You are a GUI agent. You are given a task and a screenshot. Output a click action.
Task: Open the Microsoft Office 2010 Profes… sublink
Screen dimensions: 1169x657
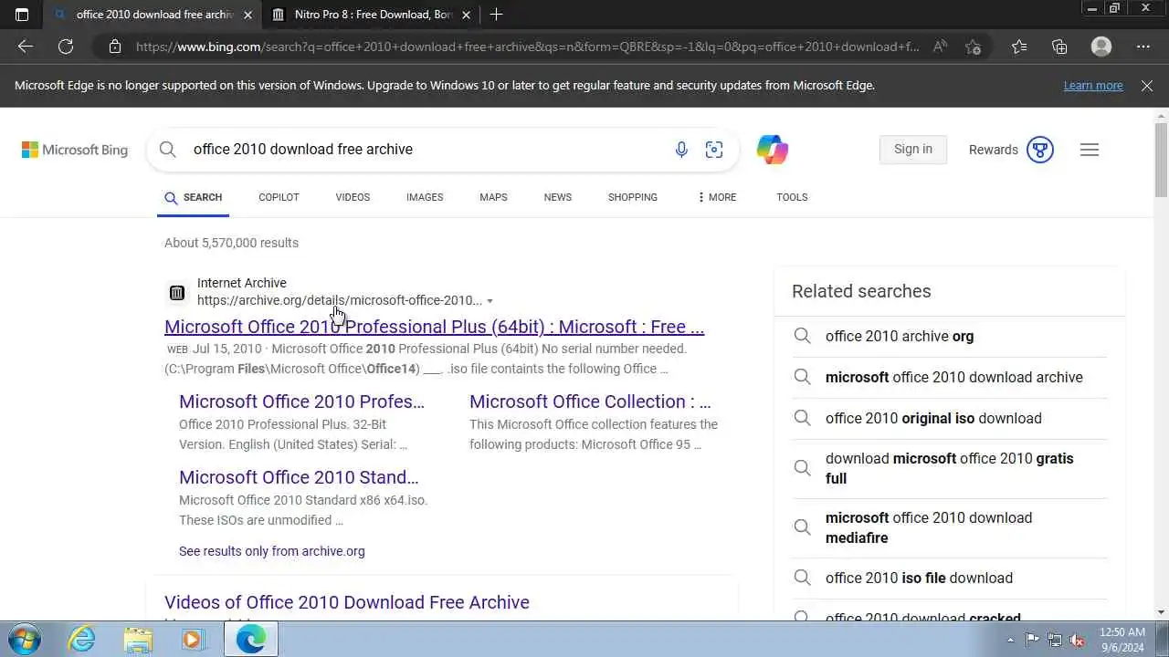pos(301,401)
